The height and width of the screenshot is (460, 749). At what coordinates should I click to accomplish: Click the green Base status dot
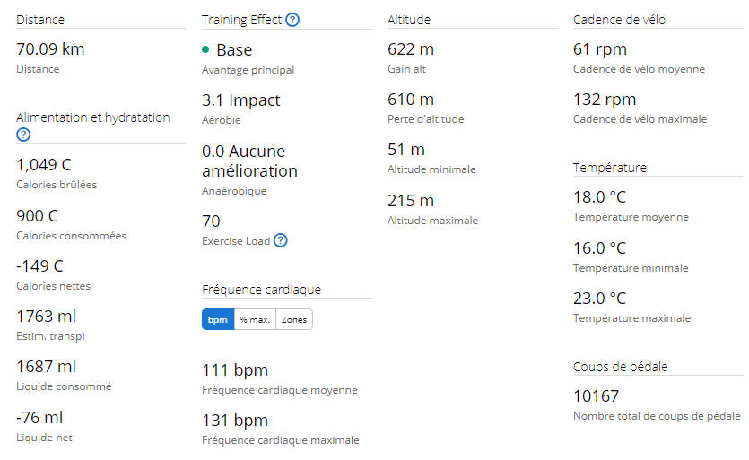(x=205, y=49)
